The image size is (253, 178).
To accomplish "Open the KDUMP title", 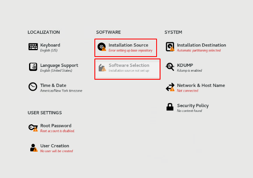I will pos(185,65).
